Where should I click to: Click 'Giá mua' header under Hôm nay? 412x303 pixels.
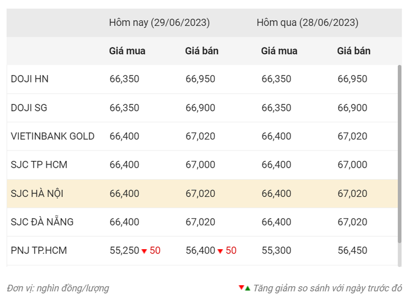coord(127,51)
